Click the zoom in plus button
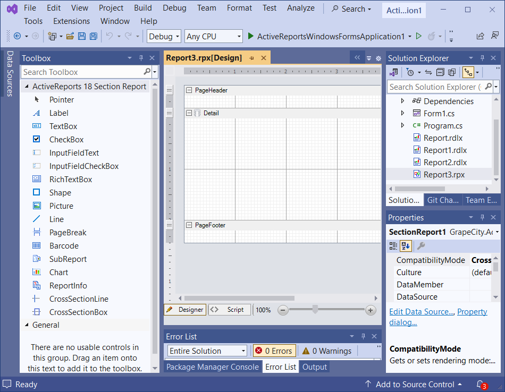The image size is (505, 392). tap(371, 310)
